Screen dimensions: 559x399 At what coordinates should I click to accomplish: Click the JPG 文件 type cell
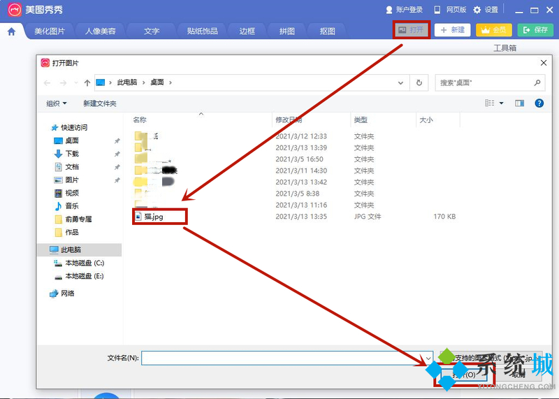coord(368,217)
